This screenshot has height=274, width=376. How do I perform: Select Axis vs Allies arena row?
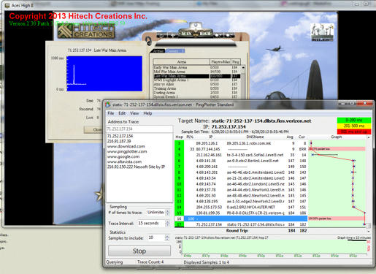coord(196,84)
